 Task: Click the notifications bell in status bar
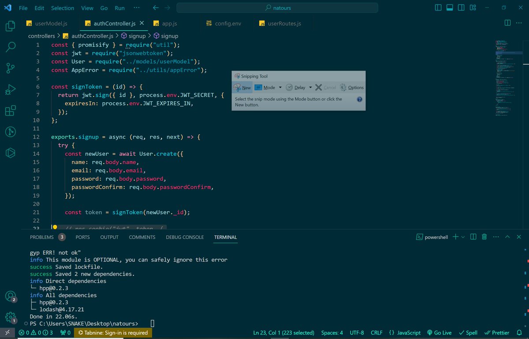pos(520,333)
